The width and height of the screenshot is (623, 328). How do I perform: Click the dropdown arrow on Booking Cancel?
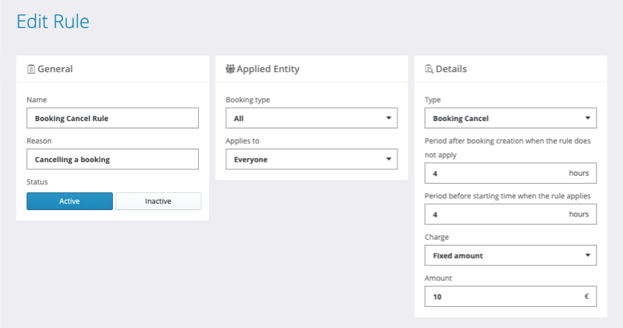click(x=587, y=118)
